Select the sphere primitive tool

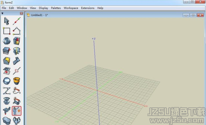(7, 41)
